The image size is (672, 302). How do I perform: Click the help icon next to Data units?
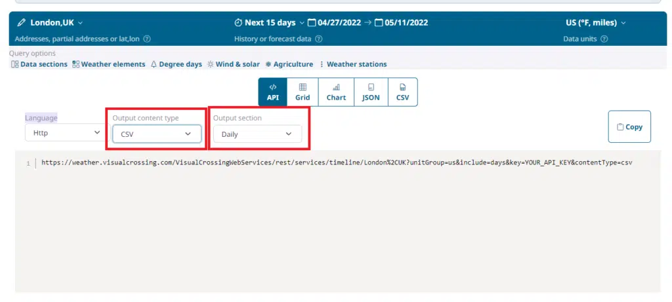click(604, 39)
